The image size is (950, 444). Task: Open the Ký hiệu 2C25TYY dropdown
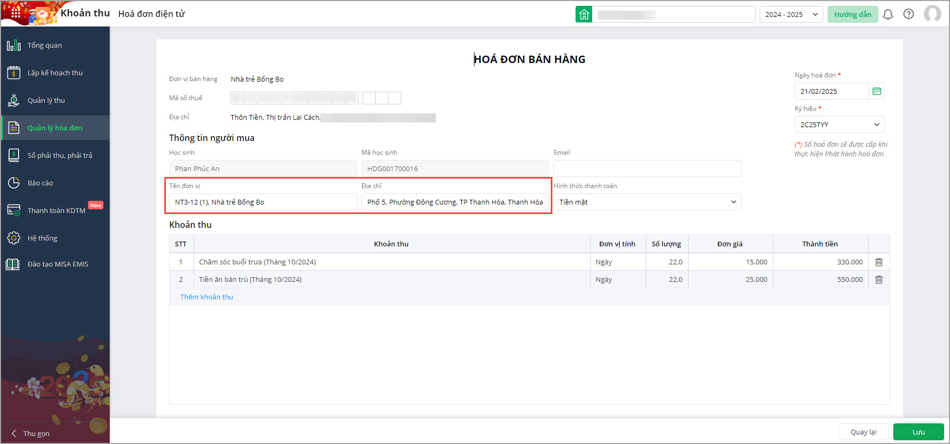pos(839,125)
